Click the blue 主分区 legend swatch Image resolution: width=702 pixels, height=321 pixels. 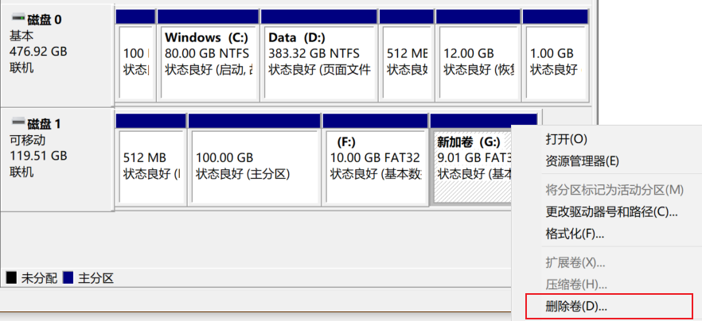click(x=68, y=278)
